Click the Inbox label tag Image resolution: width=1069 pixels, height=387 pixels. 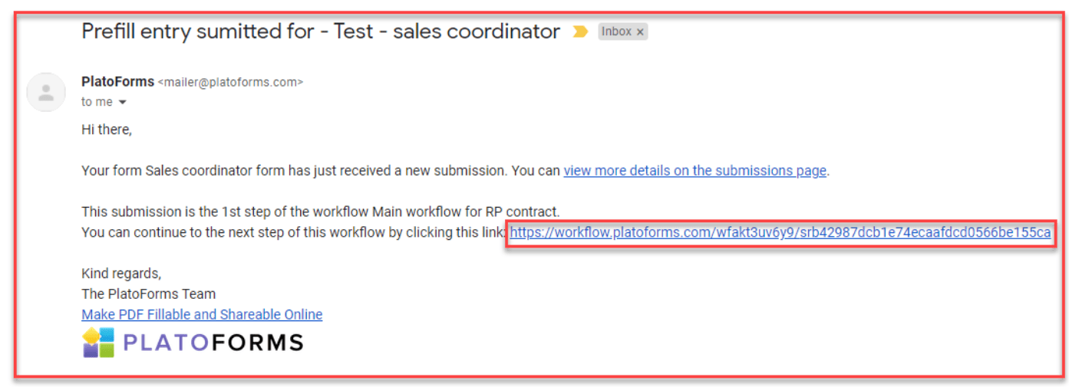pyautogui.click(x=617, y=31)
